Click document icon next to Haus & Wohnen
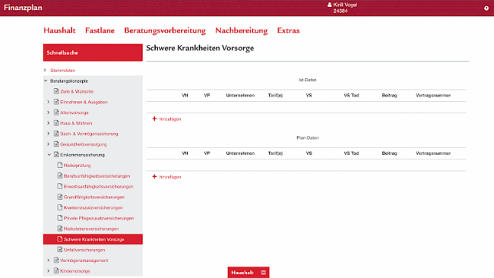This screenshot has width=494, height=278. [x=56, y=123]
